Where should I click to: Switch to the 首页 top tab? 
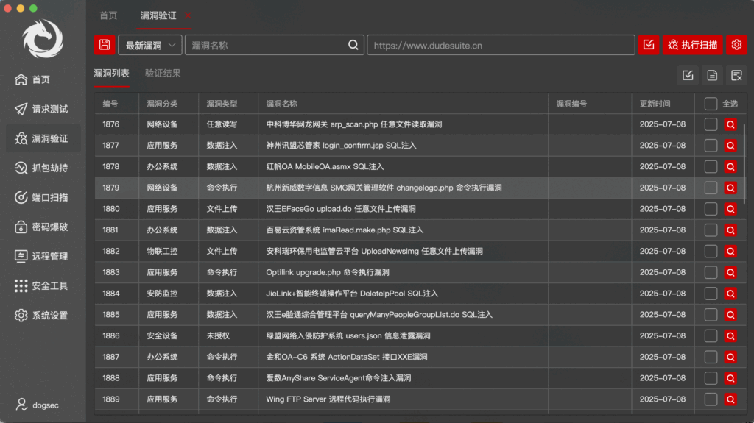tap(108, 15)
